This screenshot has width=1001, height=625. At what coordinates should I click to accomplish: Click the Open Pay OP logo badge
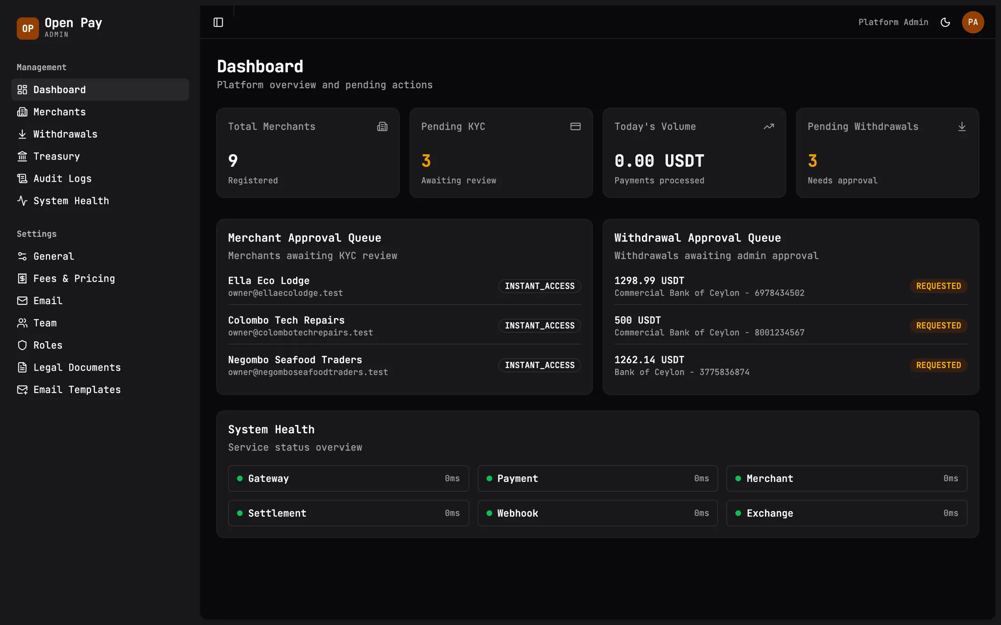click(28, 28)
